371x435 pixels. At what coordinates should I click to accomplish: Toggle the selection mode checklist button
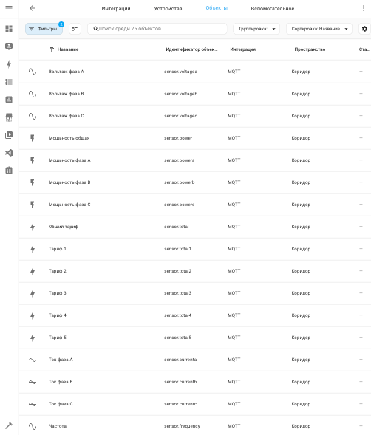tap(75, 29)
